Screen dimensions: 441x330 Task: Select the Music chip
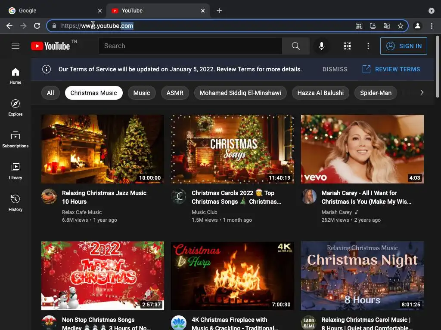(141, 93)
